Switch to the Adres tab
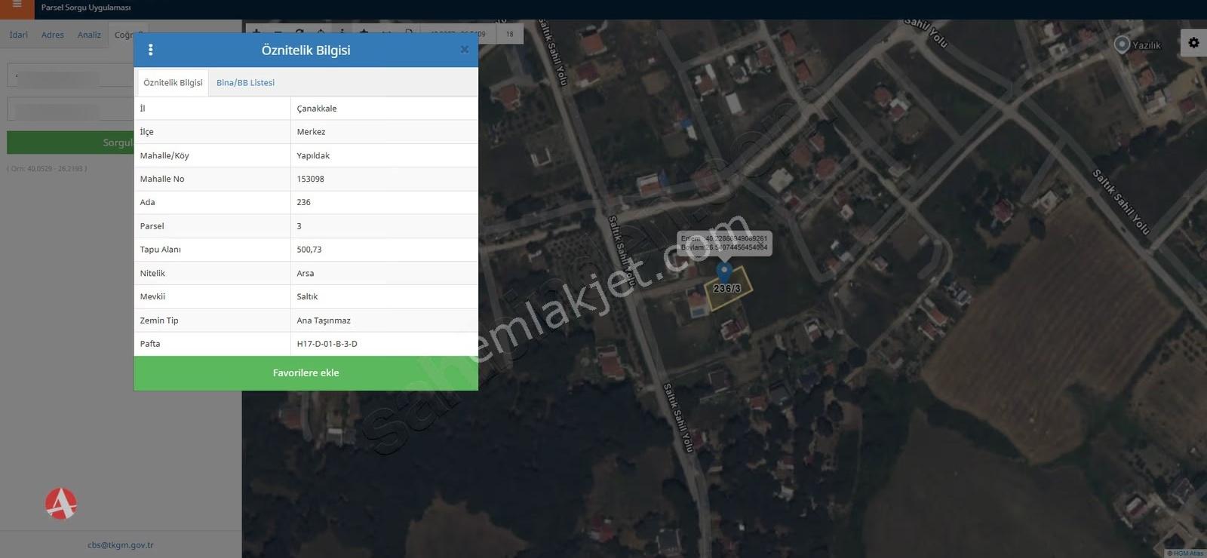 (x=53, y=35)
